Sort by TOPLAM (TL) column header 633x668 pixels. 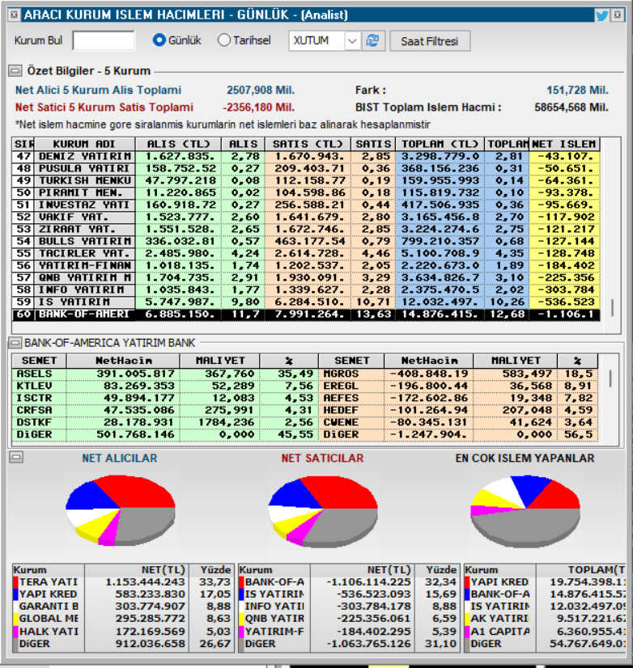tap(440, 144)
